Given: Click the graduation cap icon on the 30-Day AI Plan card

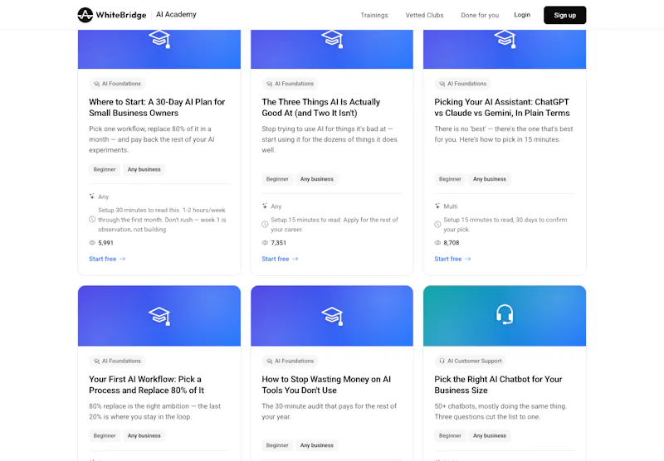Looking at the screenshot, I should [159, 39].
